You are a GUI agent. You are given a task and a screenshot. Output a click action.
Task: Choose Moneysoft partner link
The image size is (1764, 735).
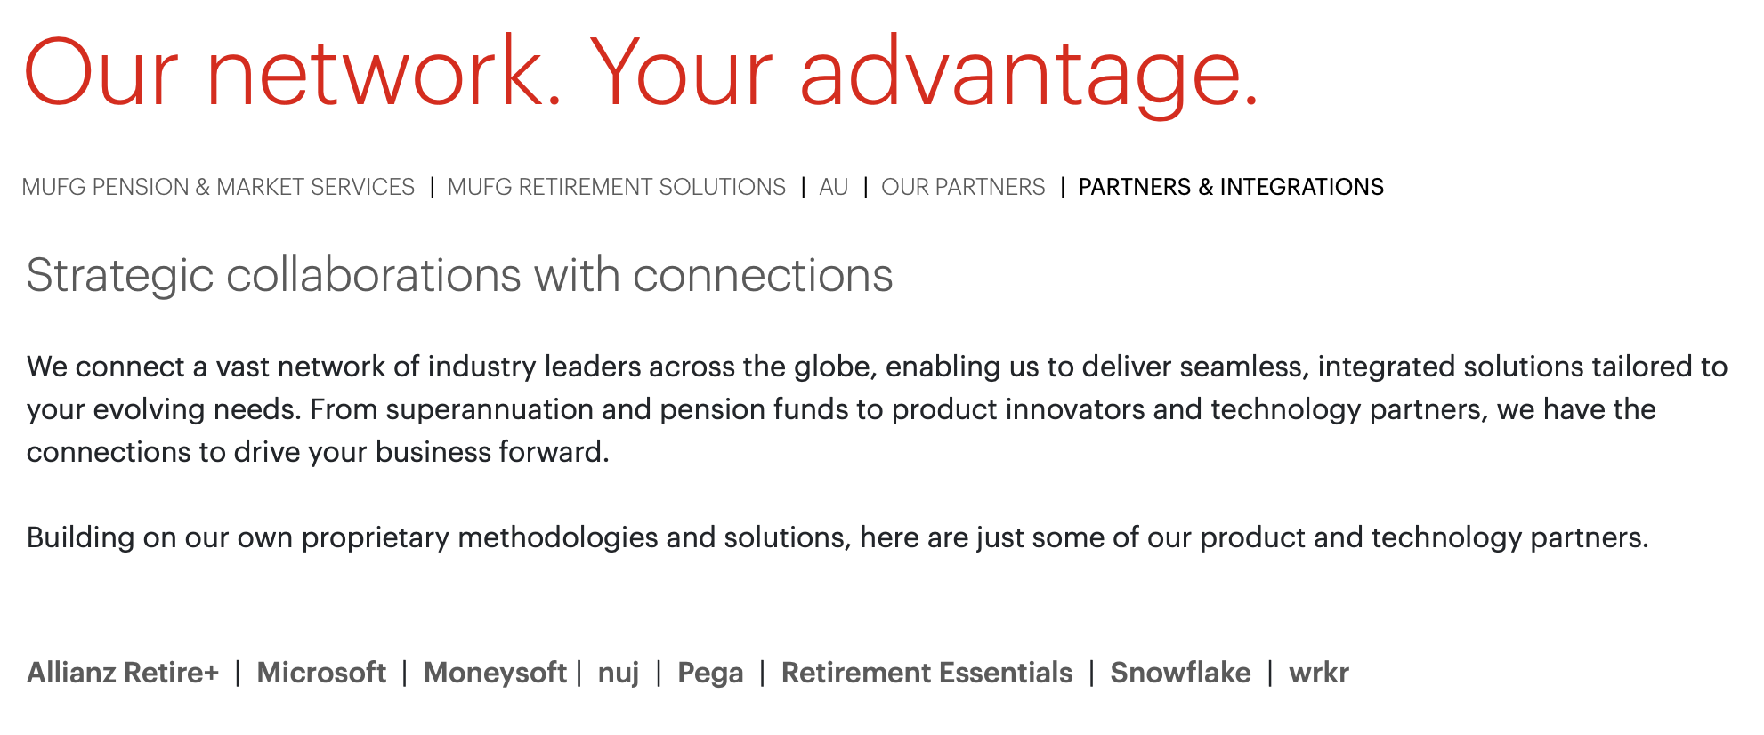495,673
